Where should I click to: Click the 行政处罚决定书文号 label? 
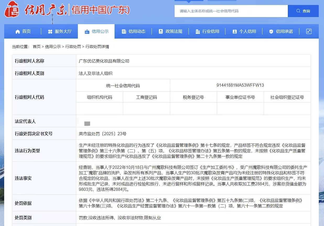coord(34,134)
